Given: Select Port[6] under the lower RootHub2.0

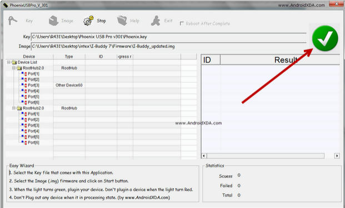Looking at the screenshot, I should (x=33, y=142).
